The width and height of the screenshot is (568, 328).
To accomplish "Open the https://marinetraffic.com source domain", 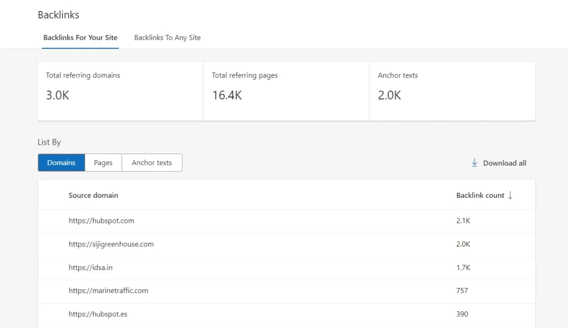I will pos(108,290).
